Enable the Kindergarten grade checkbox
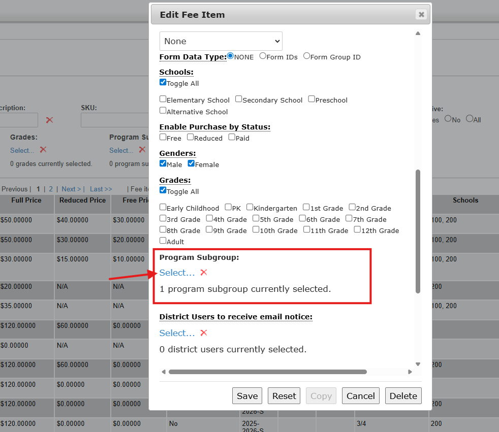Viewport: 499px width, 432px height. (x=250, y=207)
